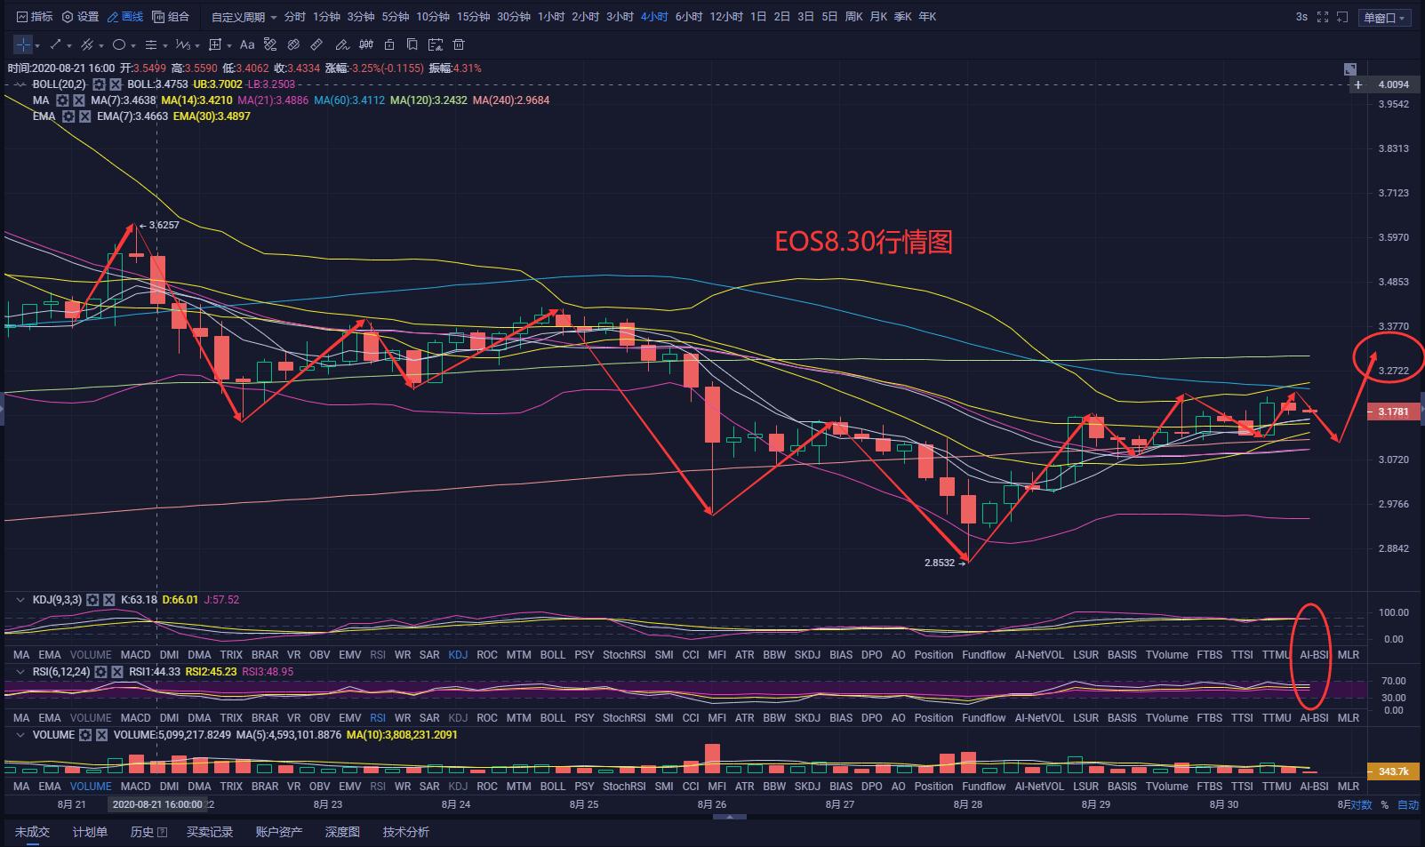Click the lock drawings icon
Screen dimensions: 1425x847
[389, 44]
